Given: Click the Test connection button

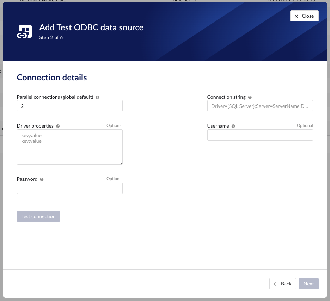Looking at the screenshot, I should pyautogui.click(x=38, y=216).
